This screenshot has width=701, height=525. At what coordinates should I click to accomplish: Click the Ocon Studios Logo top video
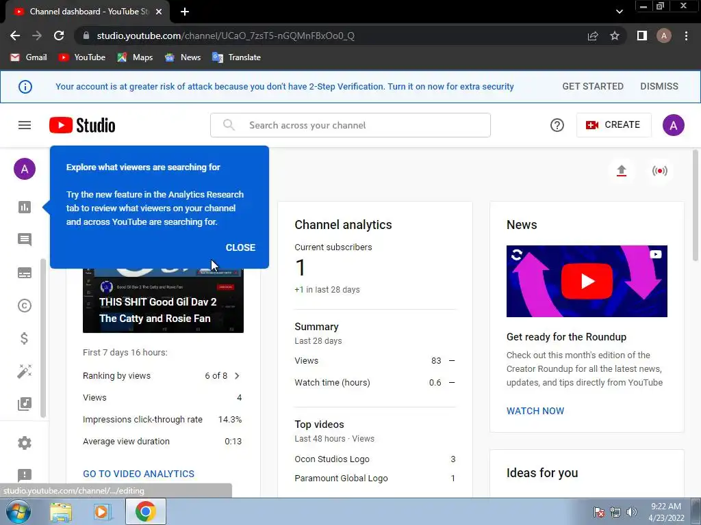tap(332, 459)
